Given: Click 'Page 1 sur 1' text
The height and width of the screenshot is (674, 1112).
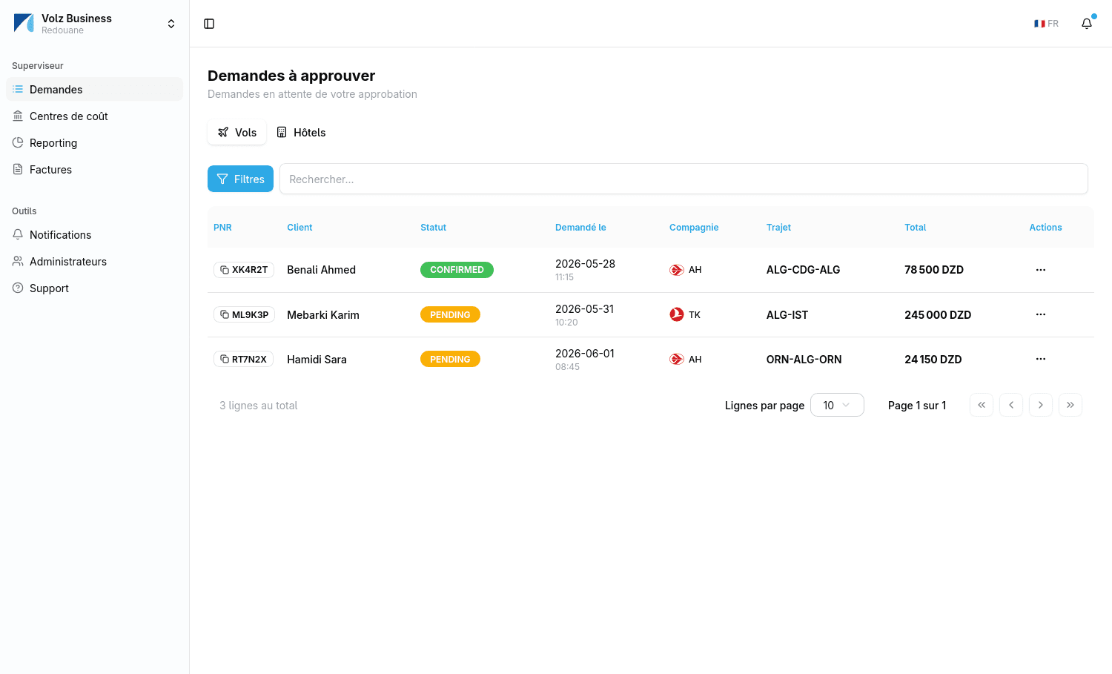Looking at the screenshot, I should [917, 406].
